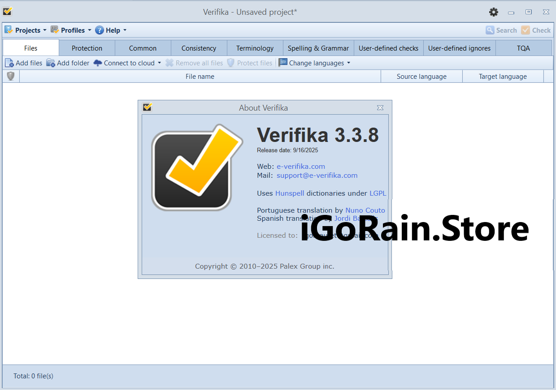Select the User-defined checks tab
556x390 pixels.
388,48
